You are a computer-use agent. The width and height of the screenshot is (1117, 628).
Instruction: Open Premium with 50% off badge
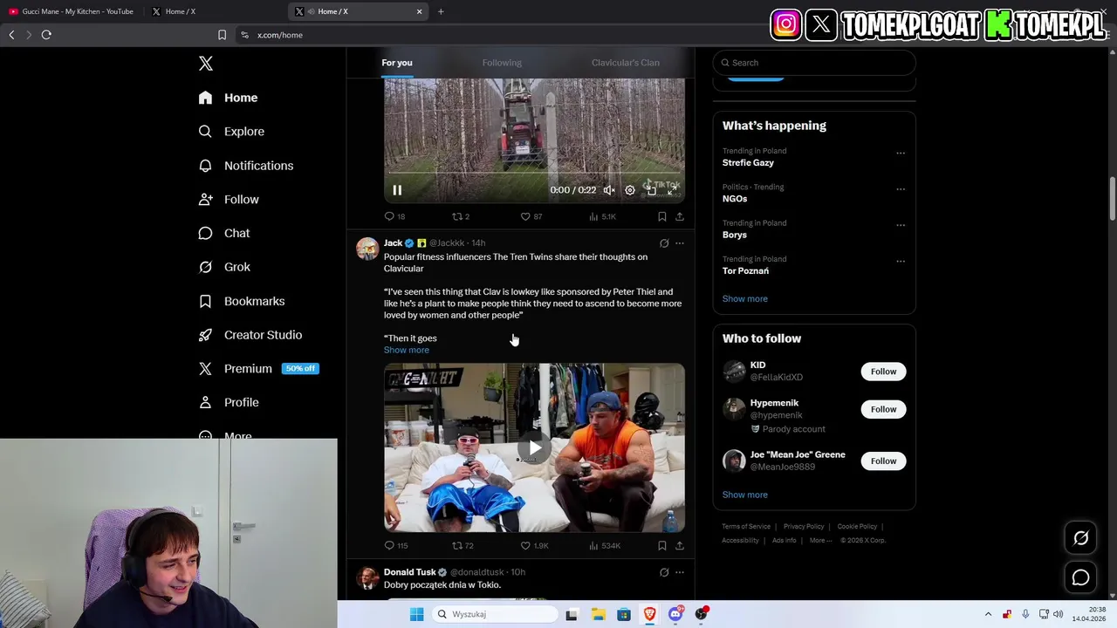258,369
